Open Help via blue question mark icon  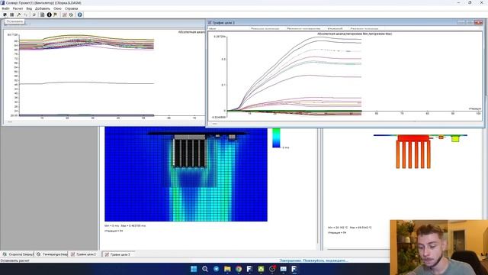click(x=79, y=15)
